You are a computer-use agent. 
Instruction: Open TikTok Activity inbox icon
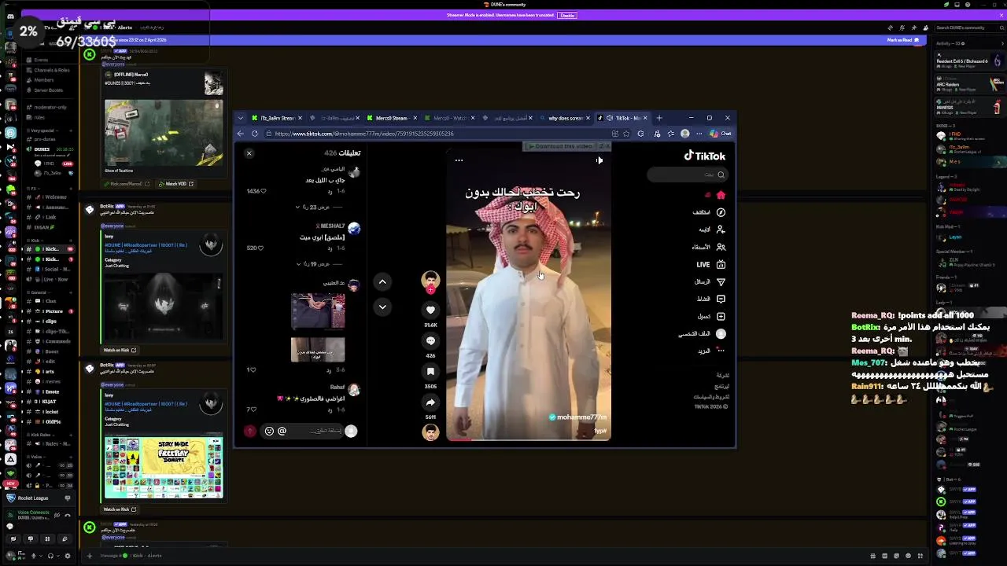pyautogui.click(x=721, y=299)
